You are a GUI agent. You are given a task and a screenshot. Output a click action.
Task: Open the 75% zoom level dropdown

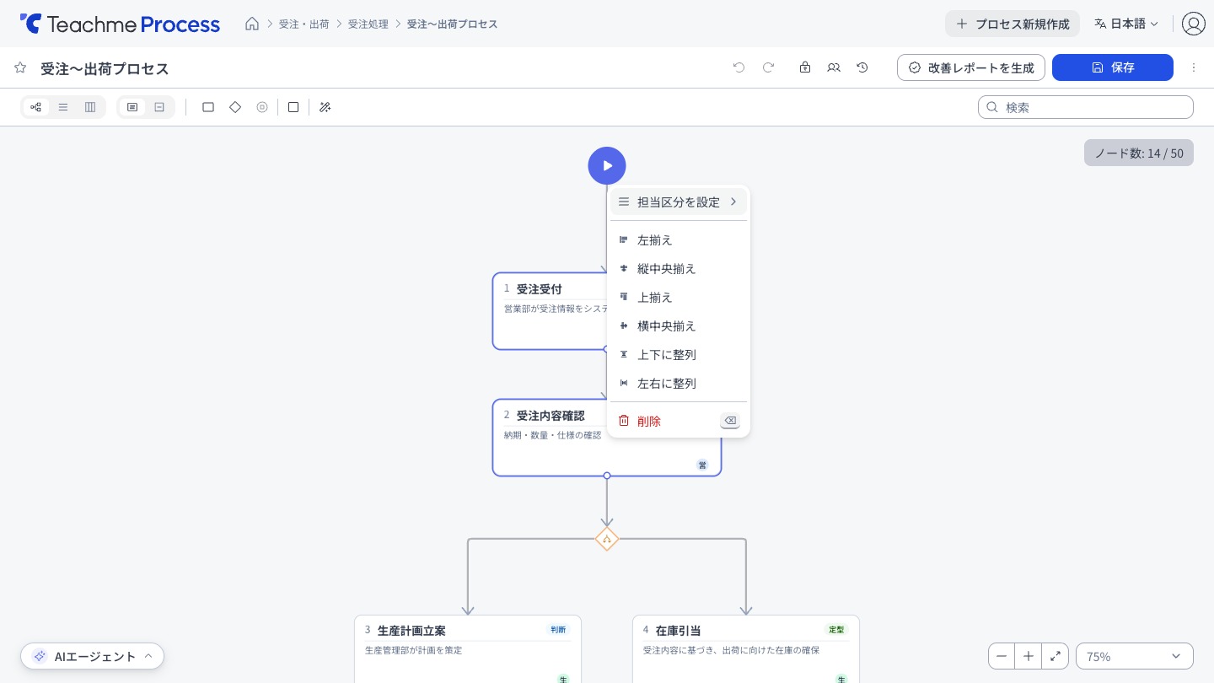pos(1135,656)
